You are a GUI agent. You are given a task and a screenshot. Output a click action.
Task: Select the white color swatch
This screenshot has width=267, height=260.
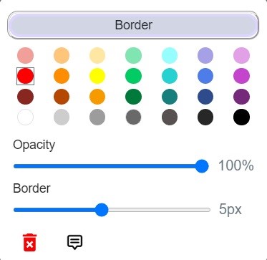25,117
